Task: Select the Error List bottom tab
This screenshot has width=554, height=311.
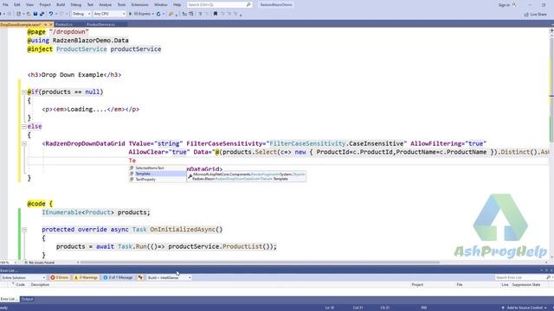Action: point(10,299)
